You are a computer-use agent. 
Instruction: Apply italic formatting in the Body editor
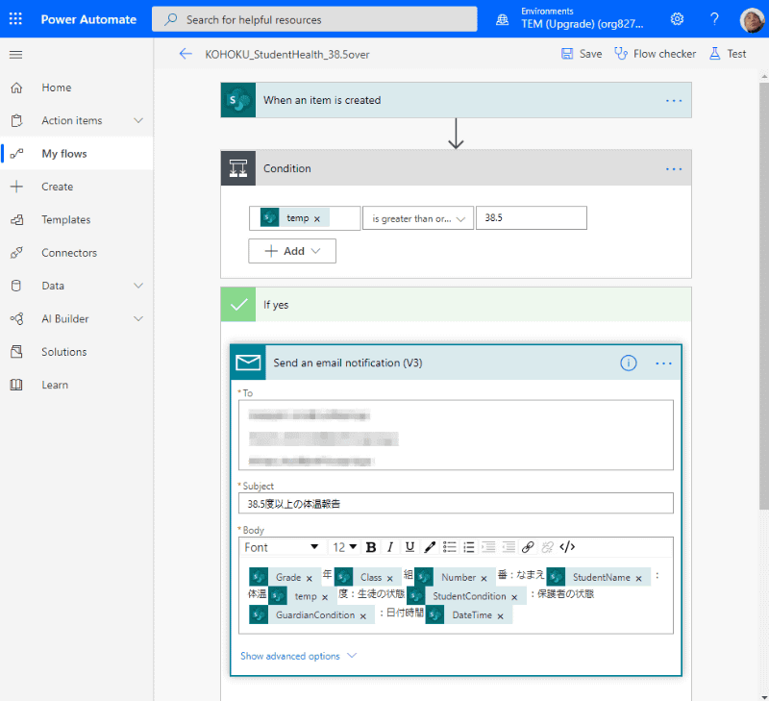(390, 546)
